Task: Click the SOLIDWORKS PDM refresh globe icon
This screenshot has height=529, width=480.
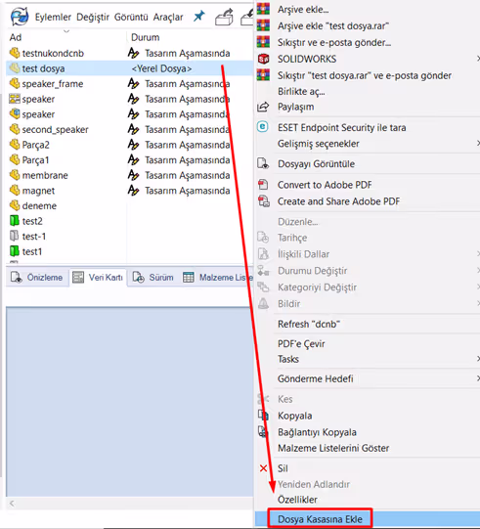Action: pos(19,17)
